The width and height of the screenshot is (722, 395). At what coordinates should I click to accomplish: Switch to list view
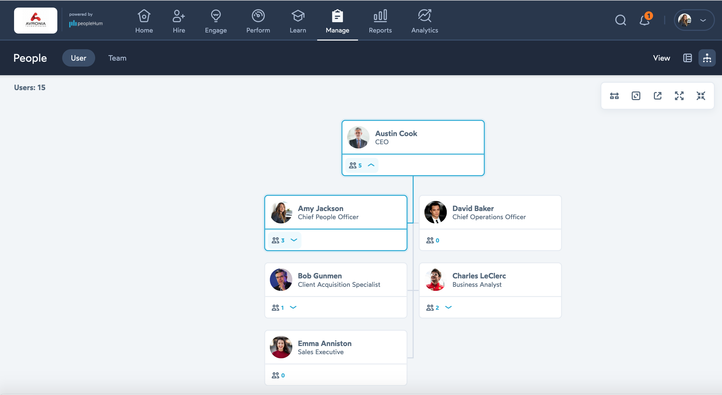687,58
